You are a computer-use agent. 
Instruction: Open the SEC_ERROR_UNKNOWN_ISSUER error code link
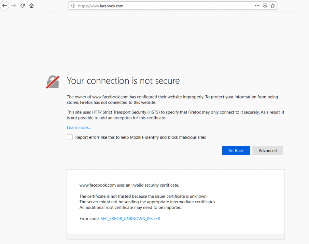pos(130,219)
